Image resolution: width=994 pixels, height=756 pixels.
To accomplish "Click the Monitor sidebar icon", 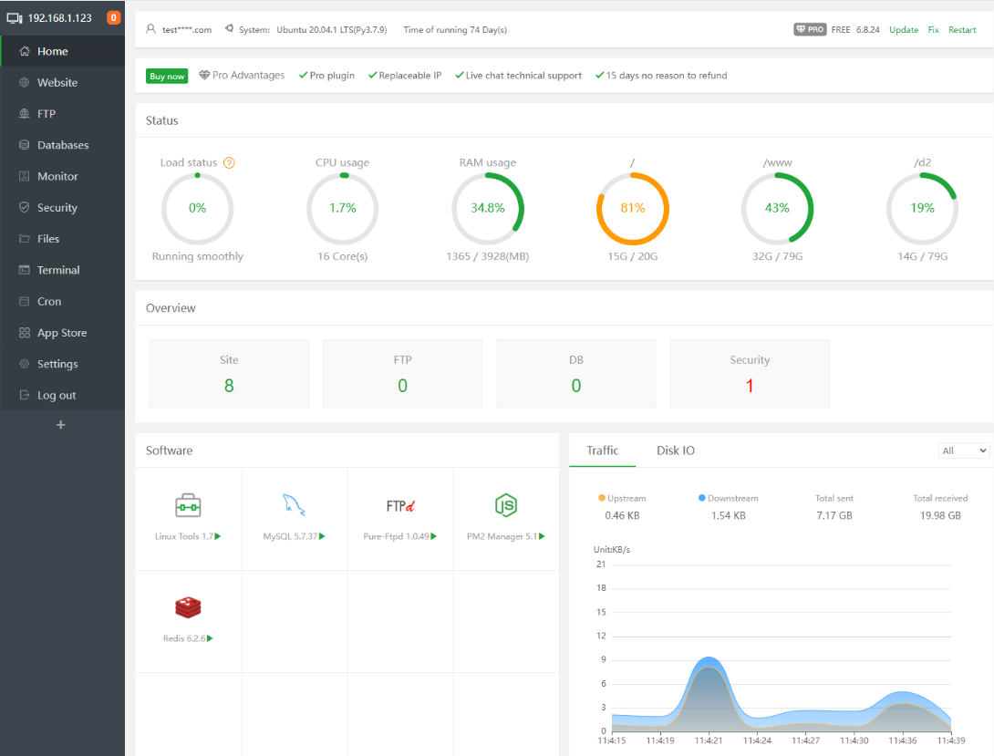I will click(x=24, y=176).
